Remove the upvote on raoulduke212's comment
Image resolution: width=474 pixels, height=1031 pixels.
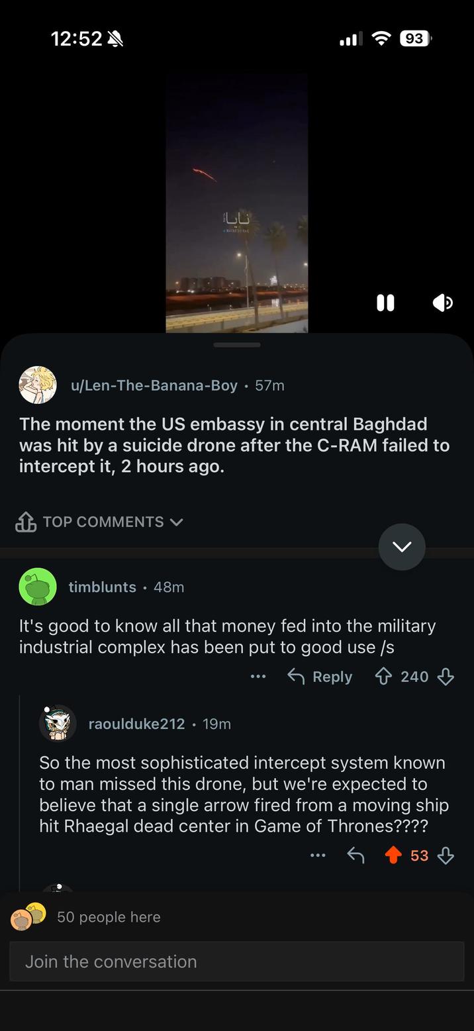(x=393, y=855)
